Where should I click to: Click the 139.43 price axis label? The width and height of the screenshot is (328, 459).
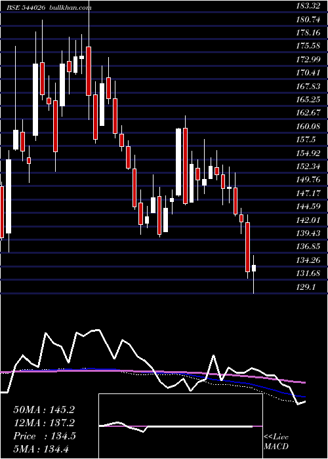[308, 233]
